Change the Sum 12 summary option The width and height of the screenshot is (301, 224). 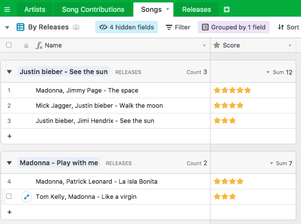(279, 72)
